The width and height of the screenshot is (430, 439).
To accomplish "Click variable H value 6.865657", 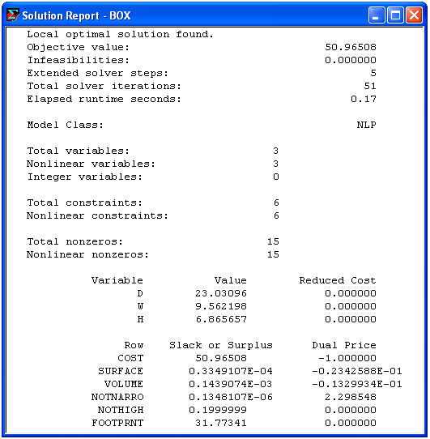I will [x=221, y=319].
